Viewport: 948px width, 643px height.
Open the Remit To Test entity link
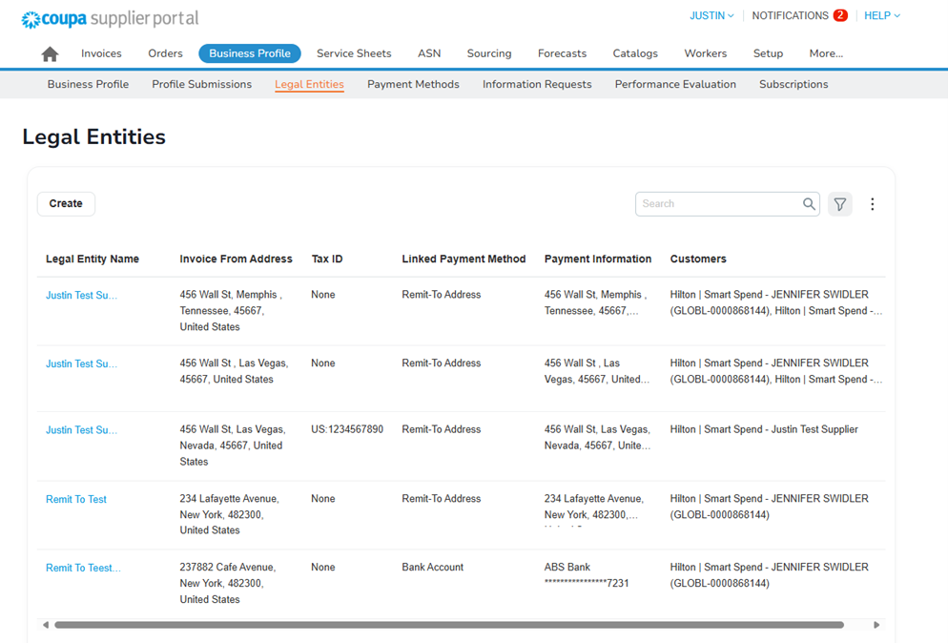[x=76, y=499]
